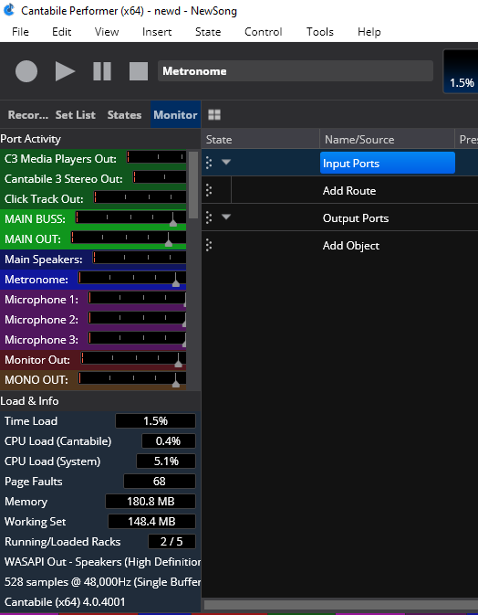
Task: Click the CPU Load (Cantabile) value 0.4%
Action: 169,440
